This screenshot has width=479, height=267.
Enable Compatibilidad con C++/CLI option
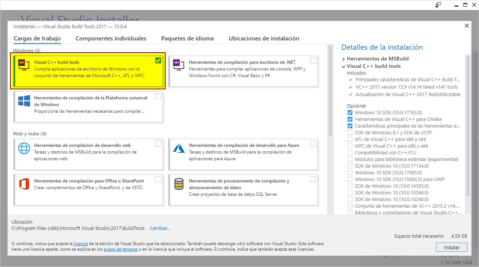tap(350, 152)
